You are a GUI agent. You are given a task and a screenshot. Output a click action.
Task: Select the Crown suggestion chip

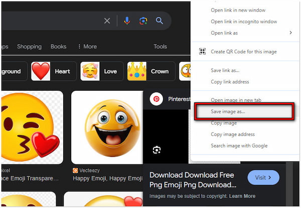pyautogui.click(x=151, y=71)
